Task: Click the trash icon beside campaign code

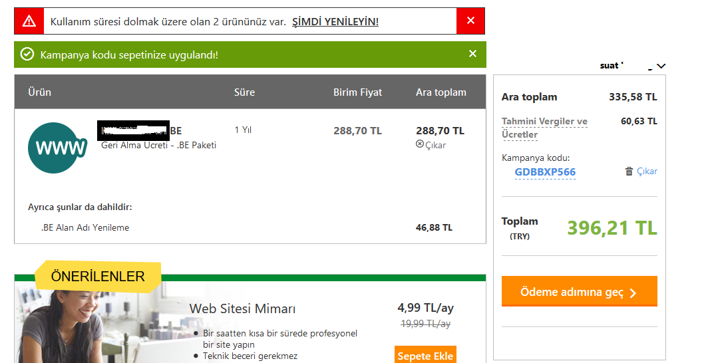Action: 629,172
